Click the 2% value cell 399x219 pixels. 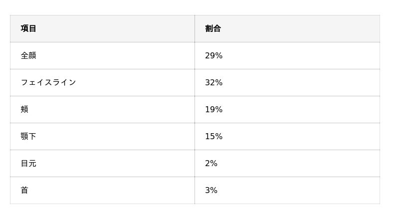(211, 163)
